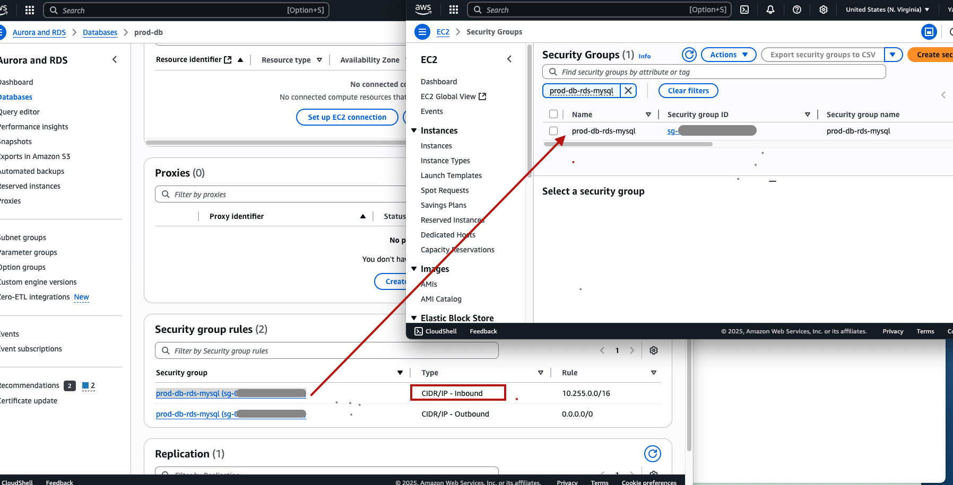The width and height of the screenshot is (953, 485).
Task: Open the services grid menu in RDS window
Action: click(x=30, y=10)
